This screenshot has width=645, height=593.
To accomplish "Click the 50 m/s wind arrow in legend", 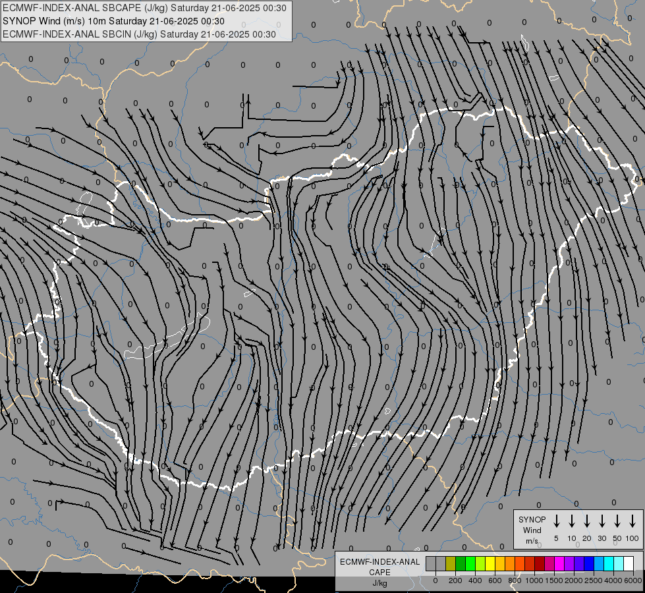I will (x=617, y=521).
